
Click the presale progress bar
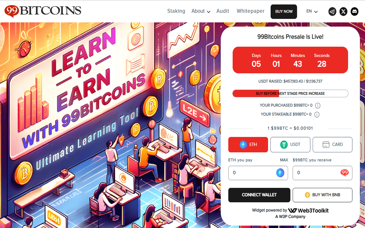click(290, 94)
